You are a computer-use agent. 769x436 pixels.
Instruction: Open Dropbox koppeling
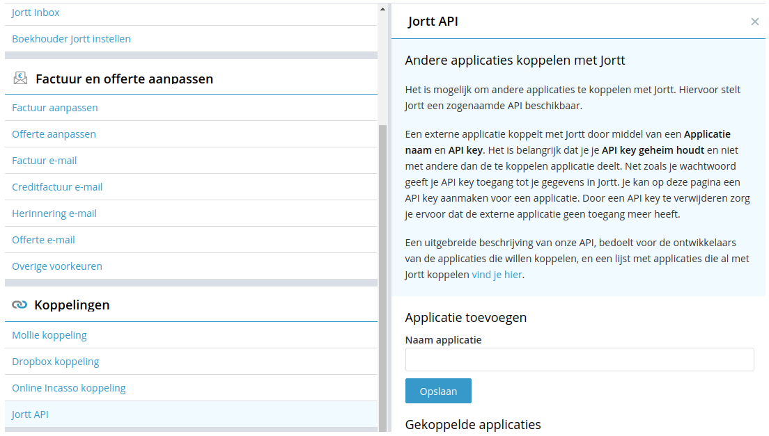click(x=56, y=362)
